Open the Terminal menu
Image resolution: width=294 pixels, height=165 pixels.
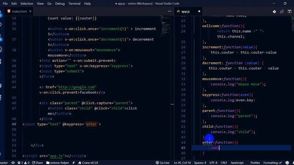(74, 4)
